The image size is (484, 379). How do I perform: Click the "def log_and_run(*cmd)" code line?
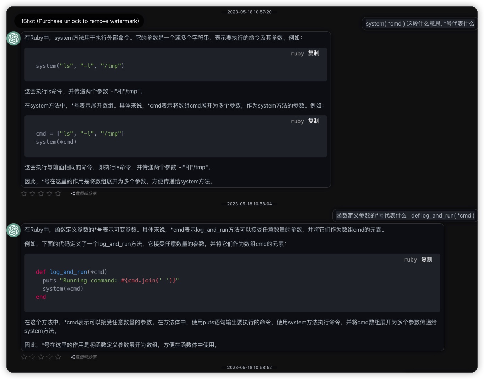(71, 272)
